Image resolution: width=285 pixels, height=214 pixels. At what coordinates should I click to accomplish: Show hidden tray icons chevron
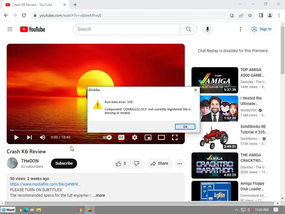[236, 210]
